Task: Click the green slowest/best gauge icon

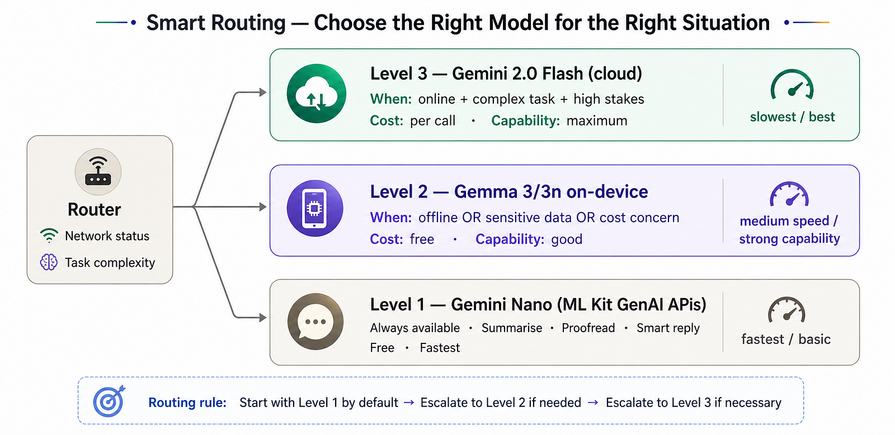Action: point(792,85)
